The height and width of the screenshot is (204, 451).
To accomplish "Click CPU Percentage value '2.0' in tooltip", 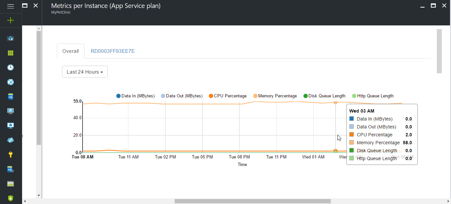I will (x=409, y=135).
